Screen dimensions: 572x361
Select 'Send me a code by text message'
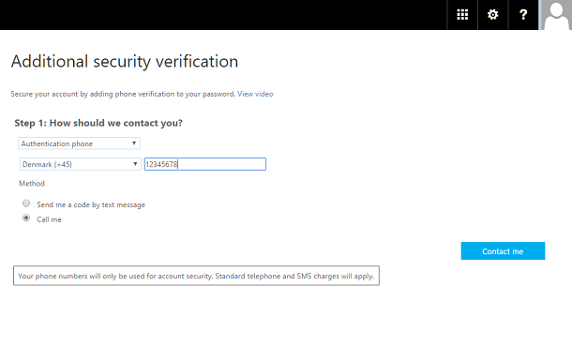[x=26, y=203]
